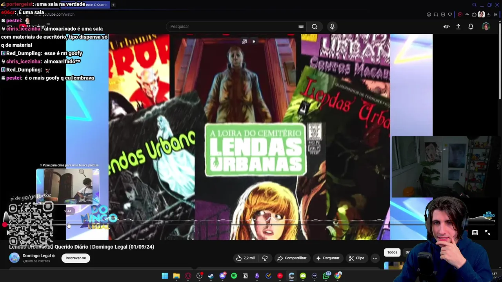This screenshot has height=282, width=502.
Task: Open the Domingo Legal channel avatar
Action: coord(15,258)
